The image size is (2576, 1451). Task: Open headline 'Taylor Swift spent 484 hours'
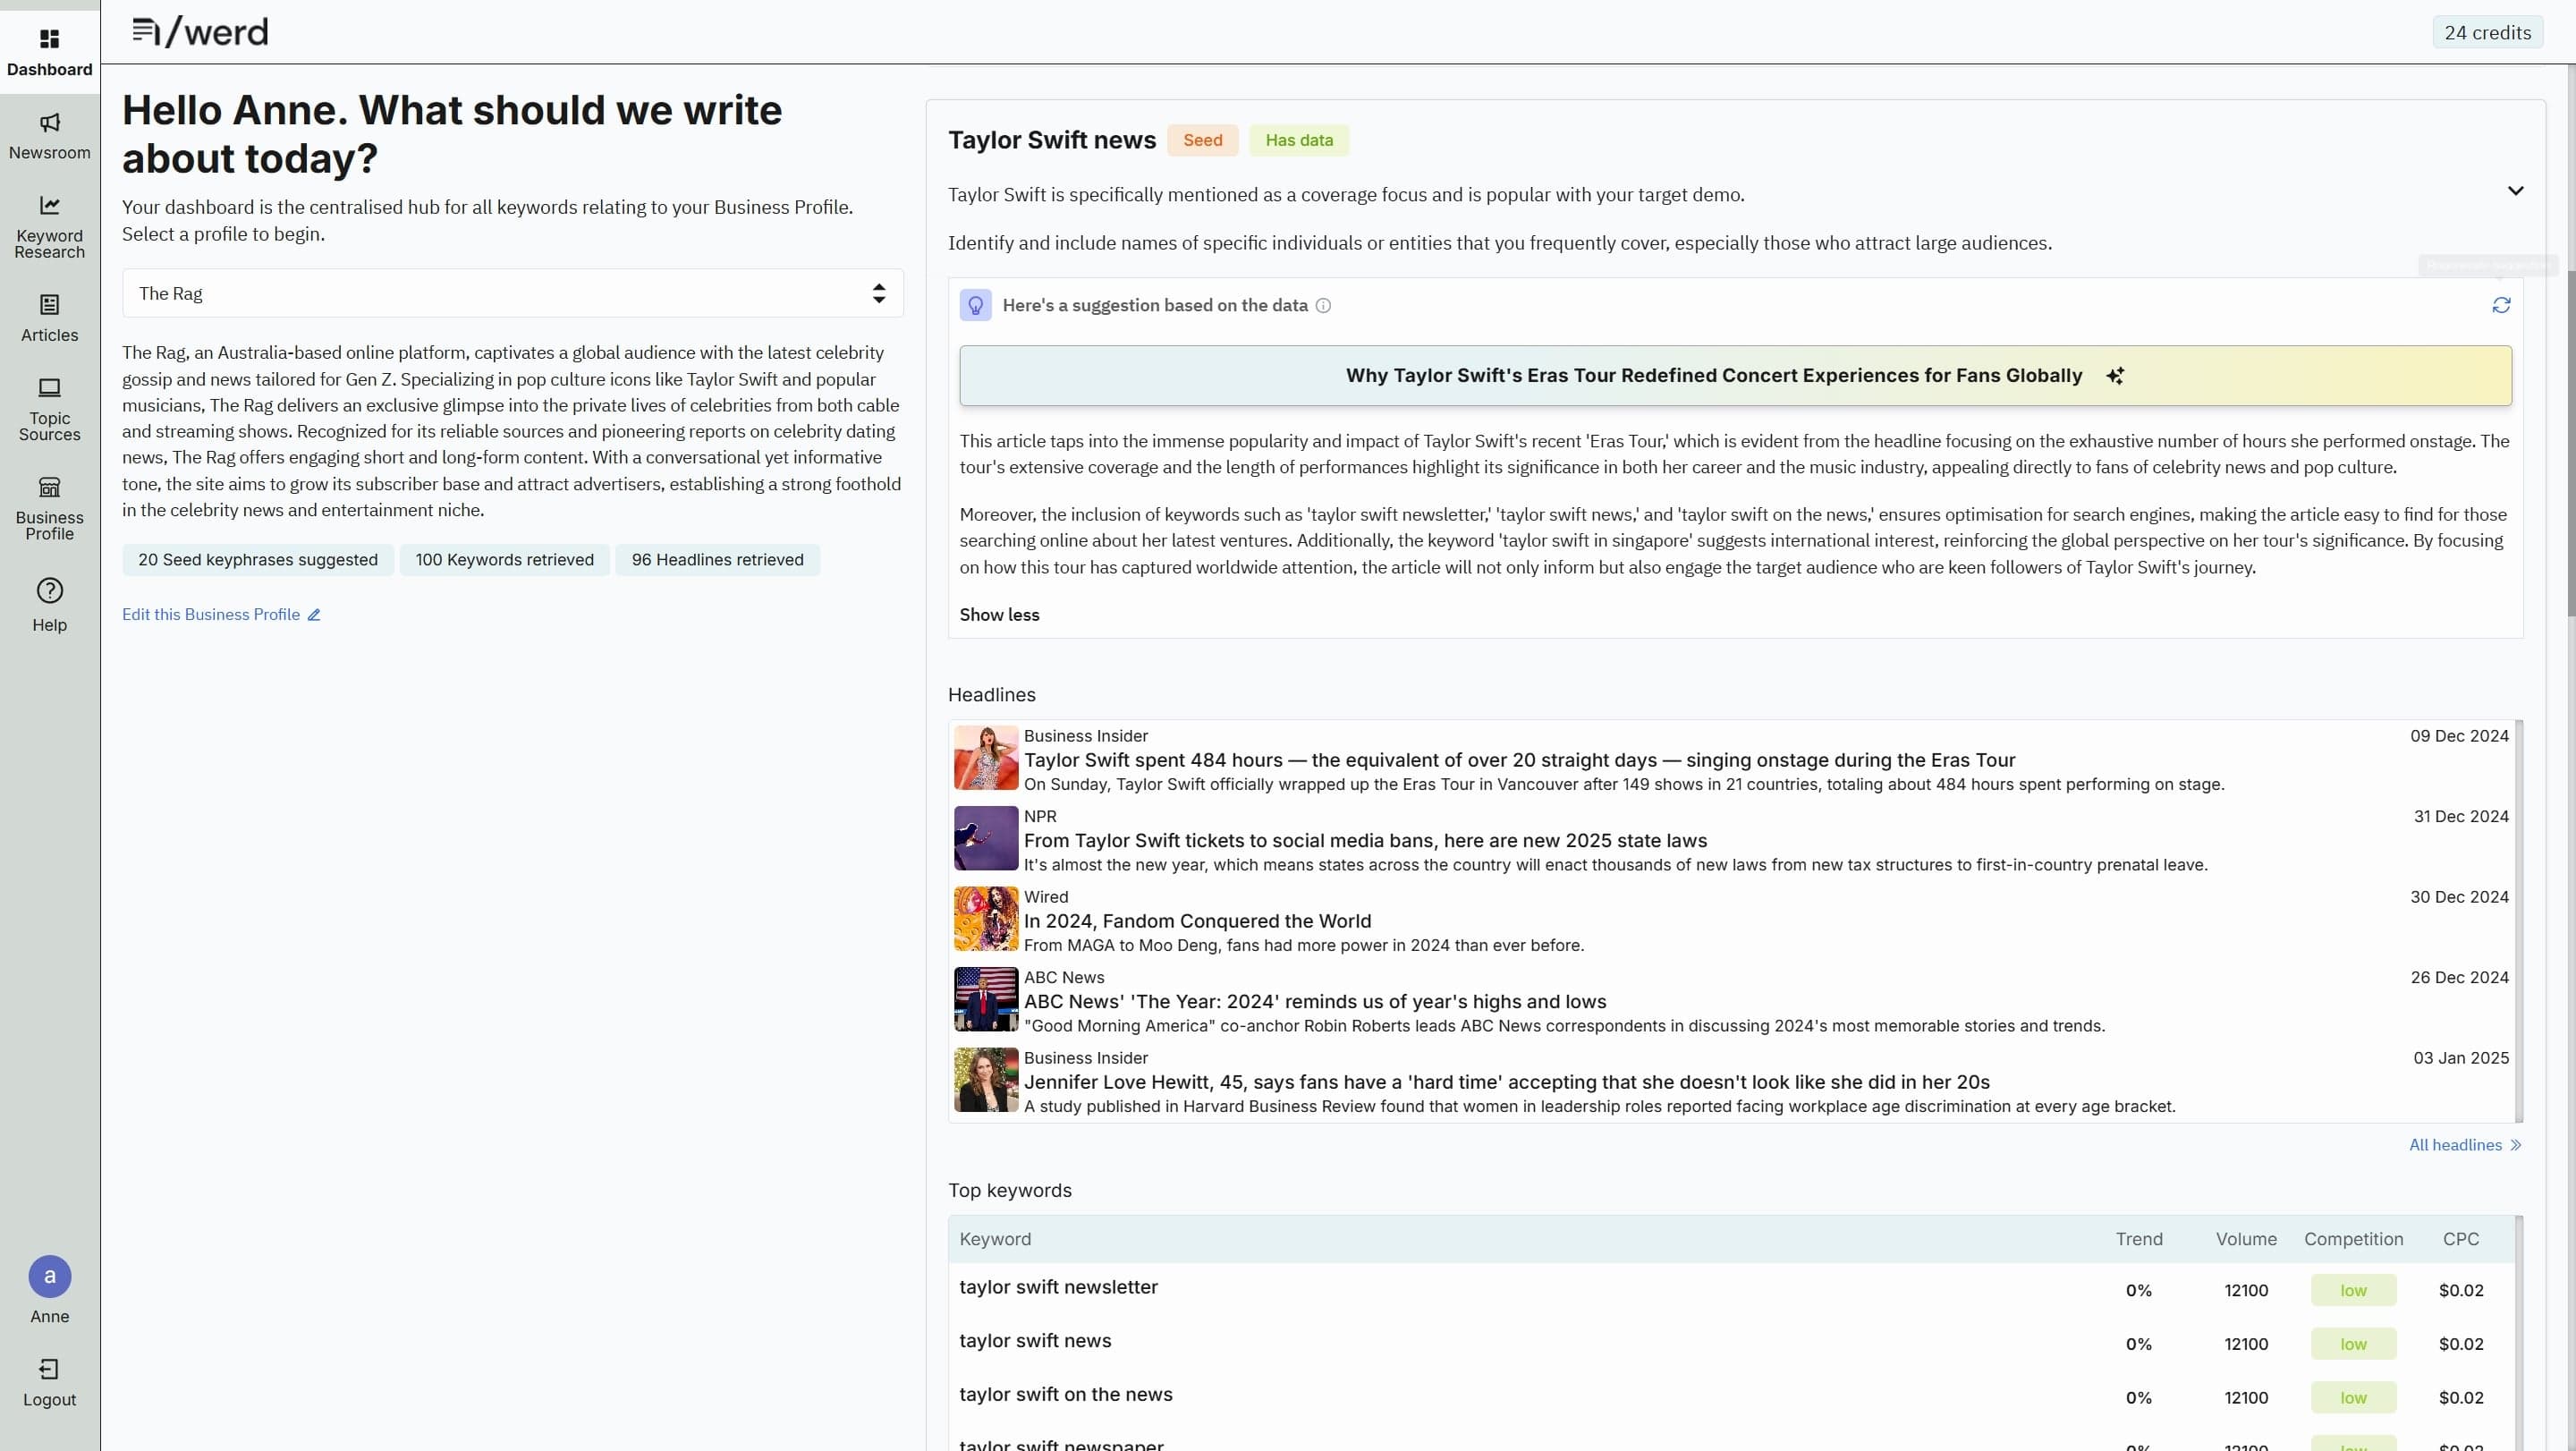(1519, 760)
